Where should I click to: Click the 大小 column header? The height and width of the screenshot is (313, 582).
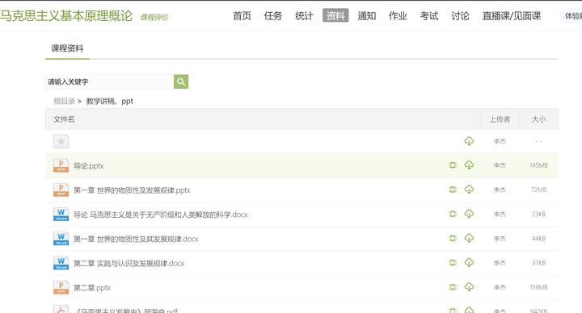pyautogui.click(x=538, y=119)
